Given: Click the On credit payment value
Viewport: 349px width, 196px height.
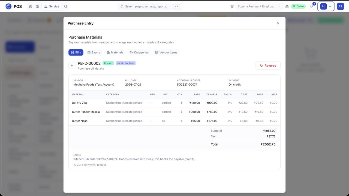Looking at the screenshot, I should pos(234,85).
